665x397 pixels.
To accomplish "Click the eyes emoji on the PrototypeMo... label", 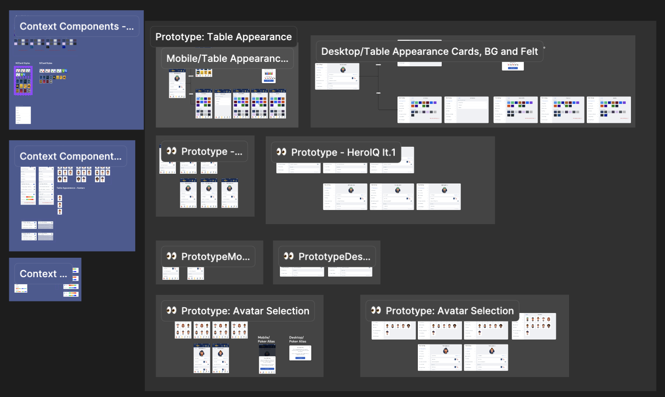I will pos(172,256).
